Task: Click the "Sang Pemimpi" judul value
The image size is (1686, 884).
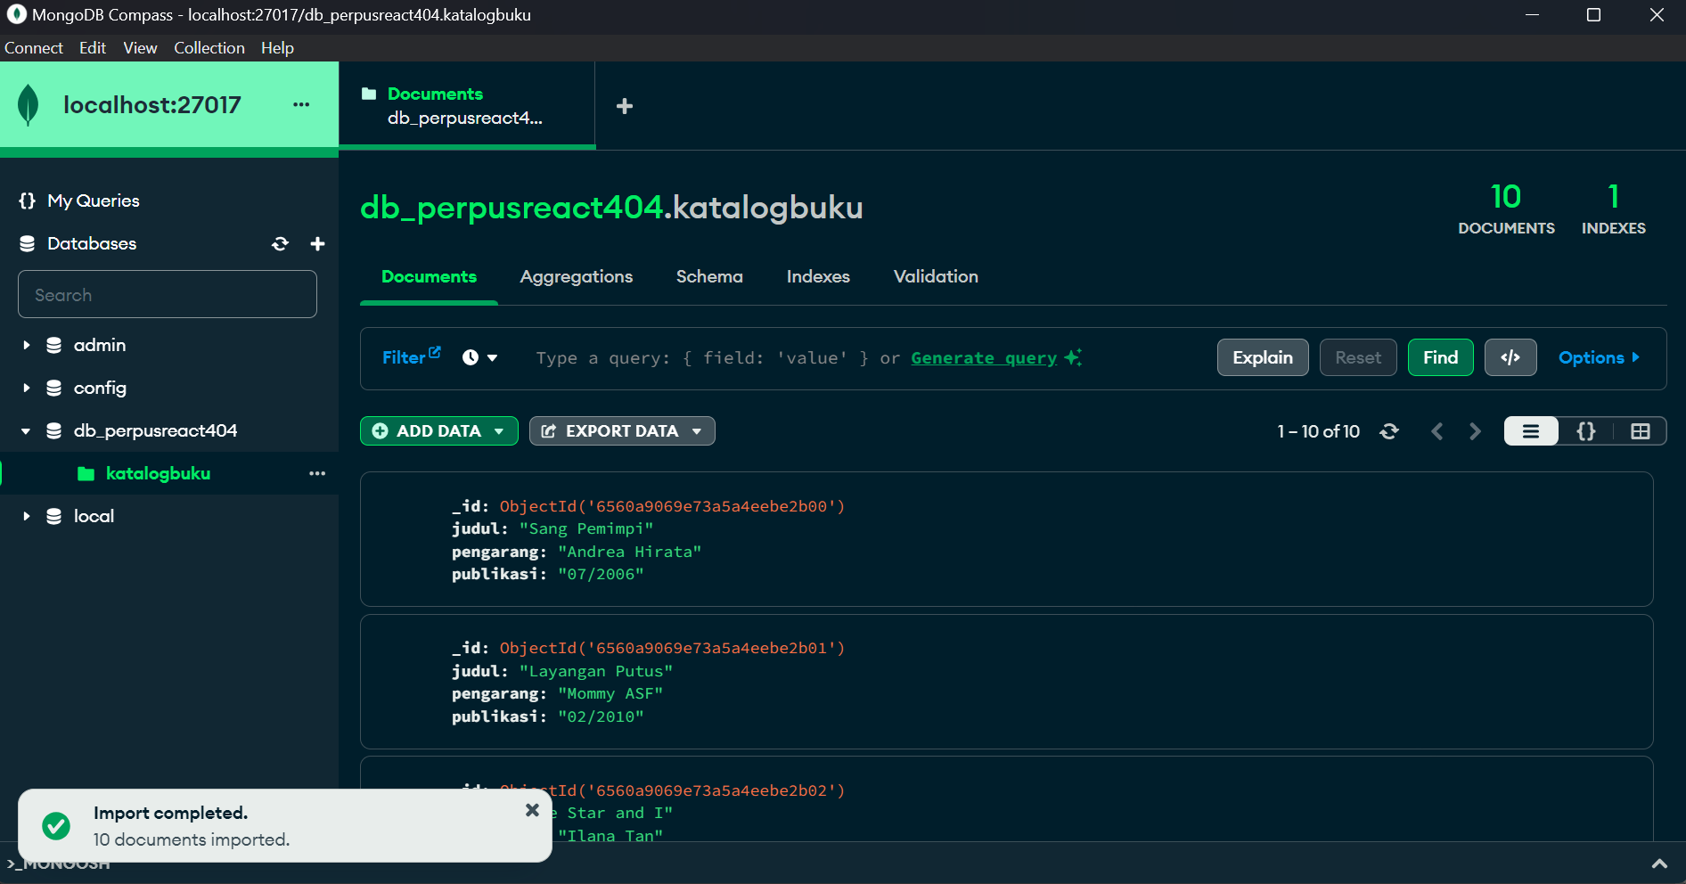Action: pyautogui.click(x=586, y=528)
